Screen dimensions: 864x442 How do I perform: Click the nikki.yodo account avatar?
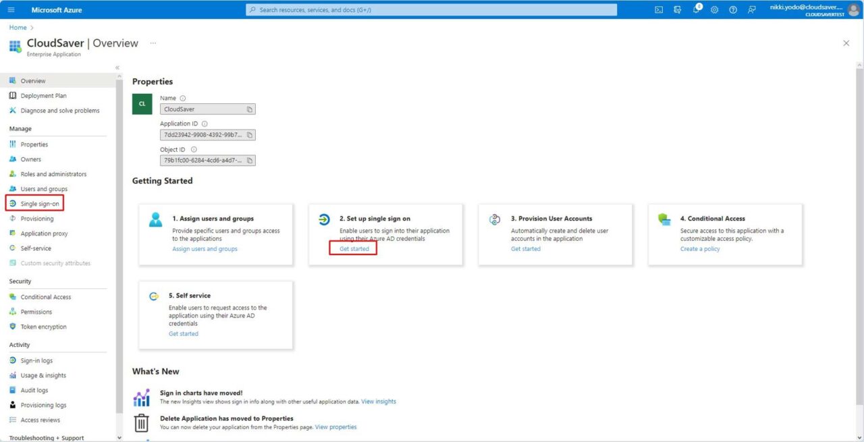853,9
